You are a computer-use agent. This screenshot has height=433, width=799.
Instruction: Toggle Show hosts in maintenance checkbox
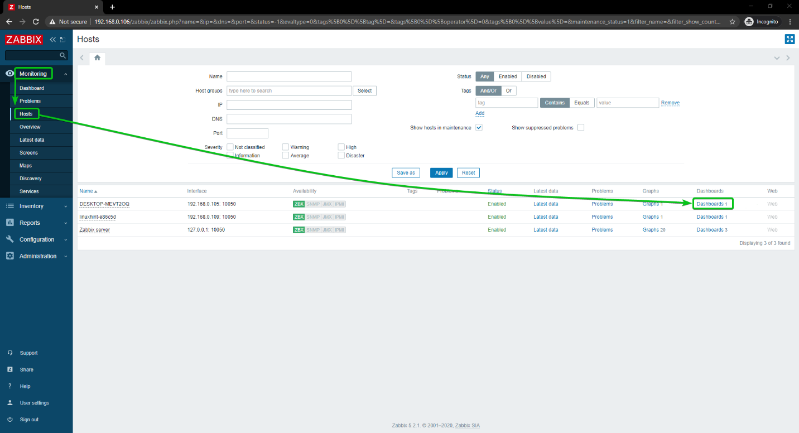(x=479, y=128)
